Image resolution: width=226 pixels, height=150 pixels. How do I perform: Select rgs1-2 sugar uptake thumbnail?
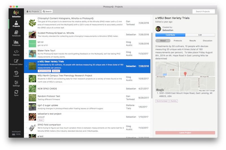click(32, 107)
